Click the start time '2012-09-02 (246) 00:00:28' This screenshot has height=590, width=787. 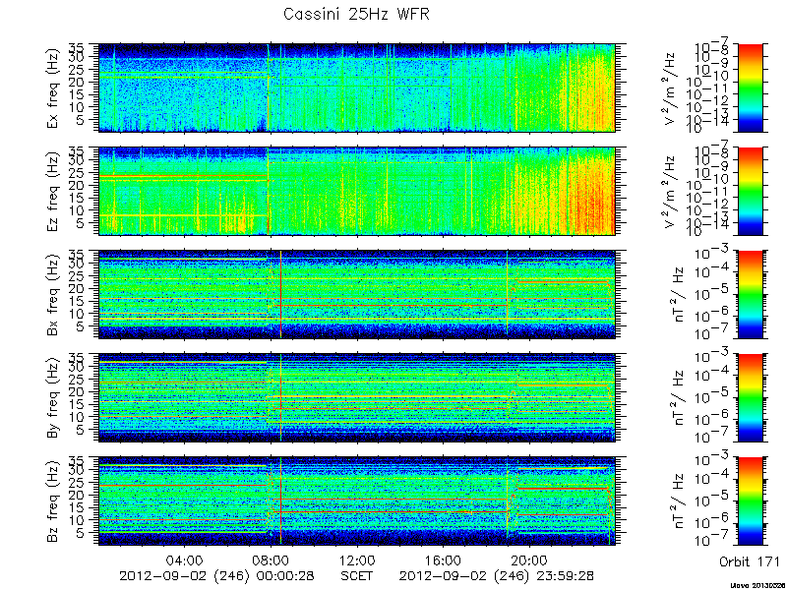pyautogui.click(x=216, y=576)
